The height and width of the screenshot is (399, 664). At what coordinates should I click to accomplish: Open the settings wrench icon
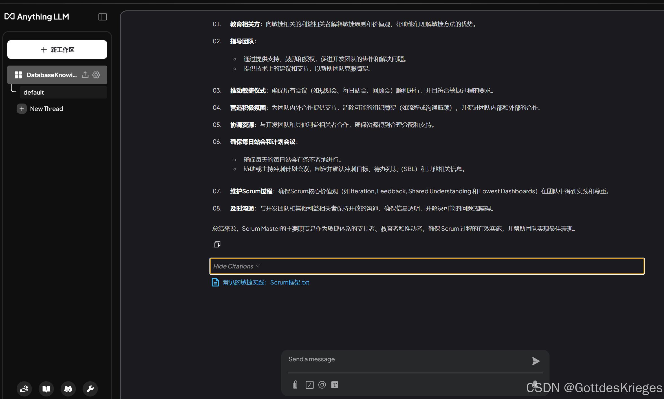(x=90, y=389)
